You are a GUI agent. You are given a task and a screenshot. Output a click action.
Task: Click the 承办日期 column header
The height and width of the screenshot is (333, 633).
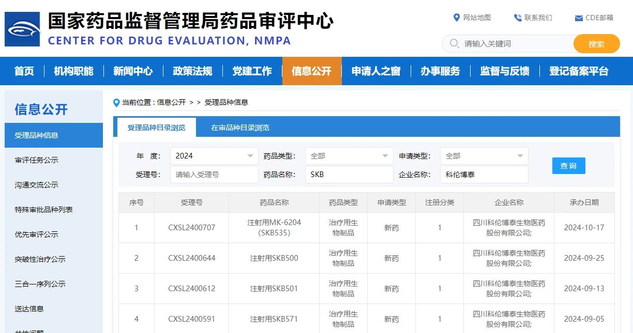(x=584, y=202)
